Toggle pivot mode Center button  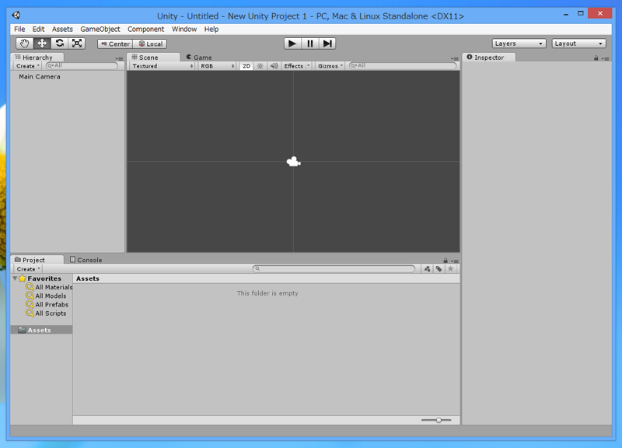click(115, 44)
